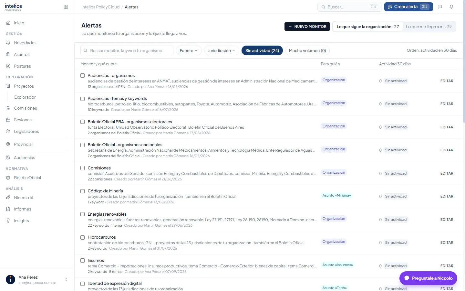Screen dimensions: 465x291
Task: Open Posturas icon in sidebar
Action: (8, 66)
